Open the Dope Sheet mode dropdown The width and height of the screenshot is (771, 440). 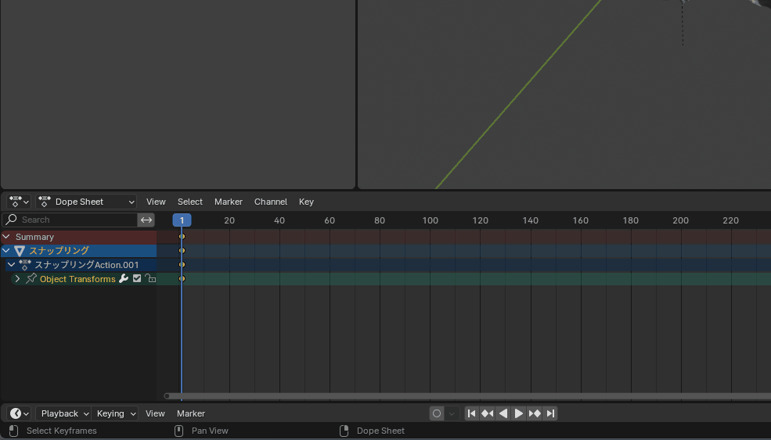coord(86,202)
